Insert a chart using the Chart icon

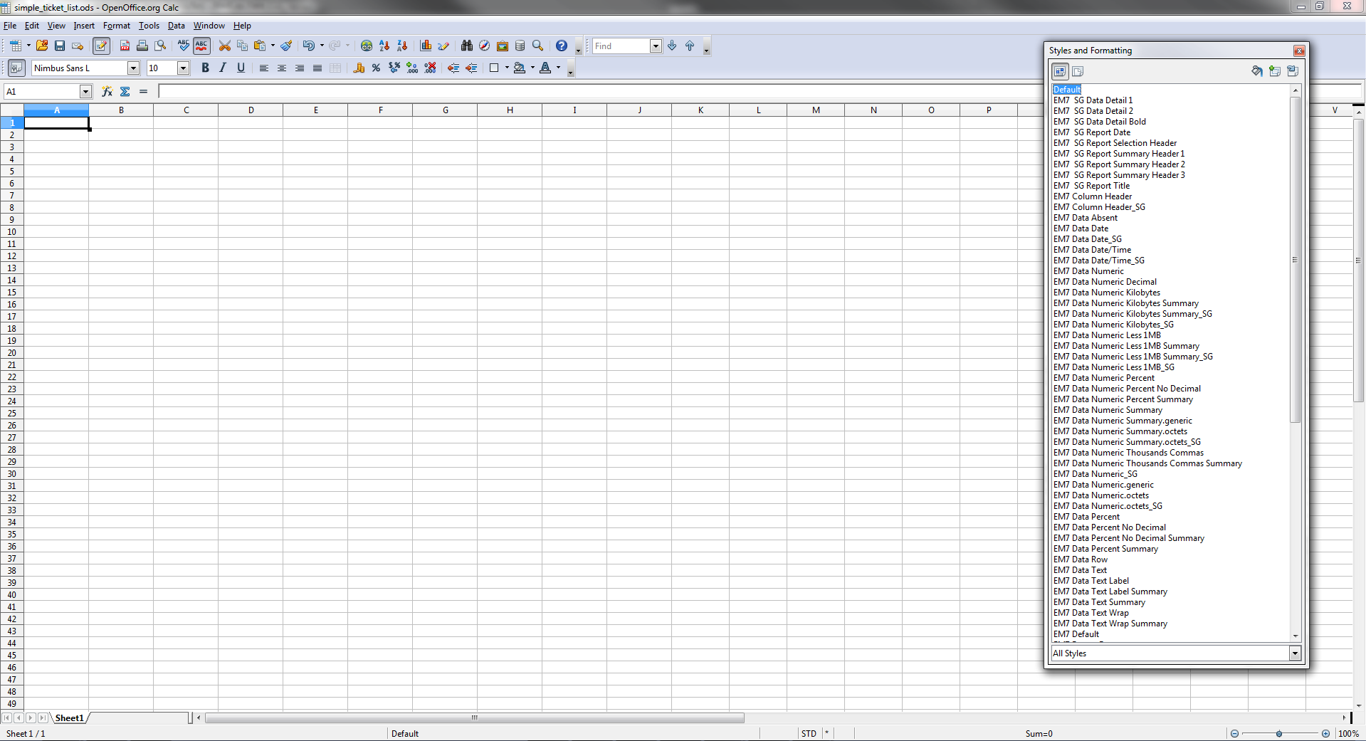tap(426, 46)
